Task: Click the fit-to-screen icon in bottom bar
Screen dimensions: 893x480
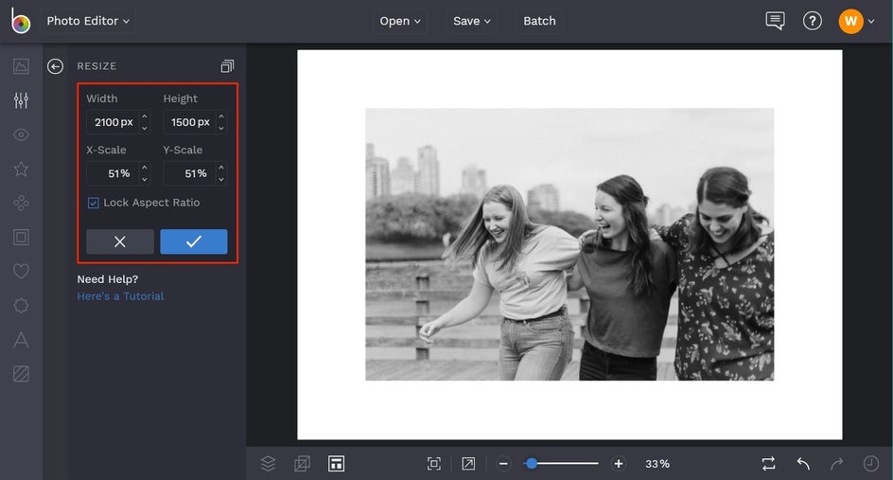Action: 434,463
